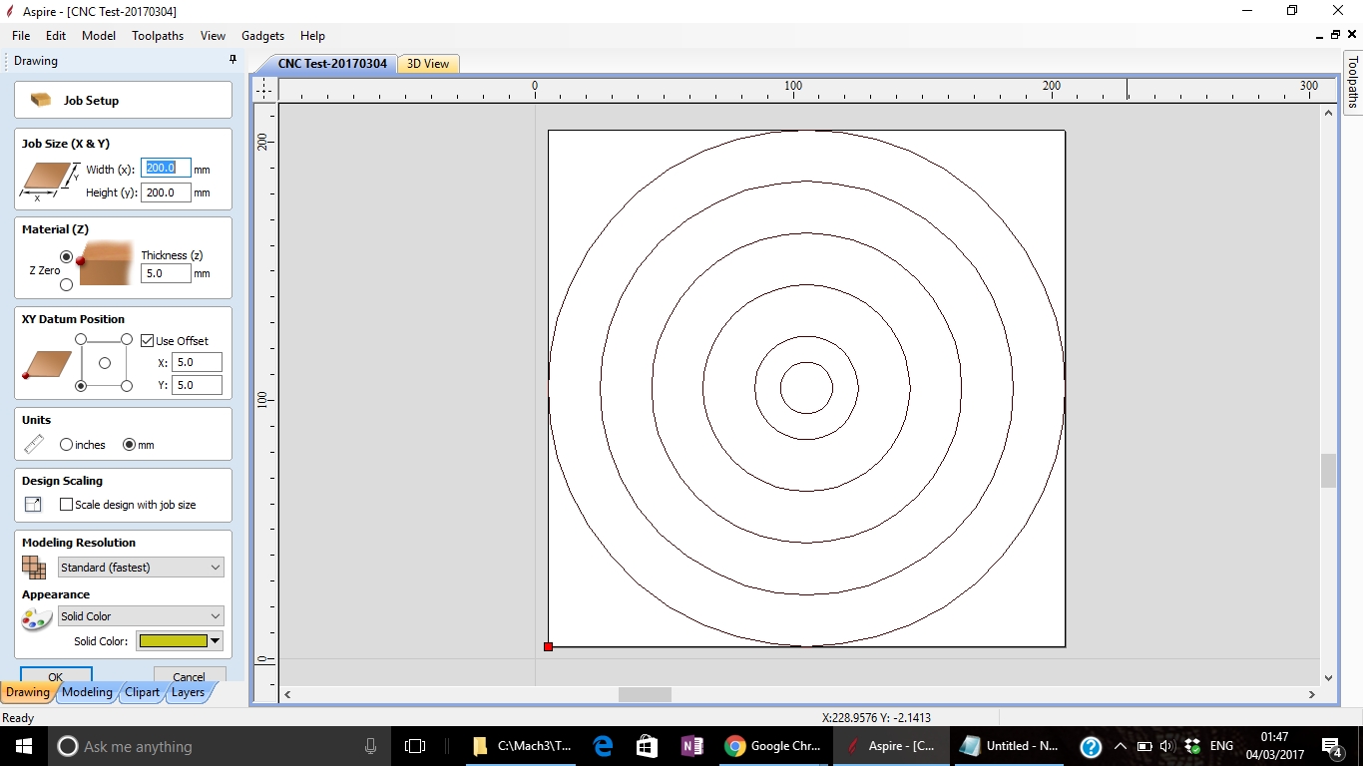The width and height of the screenshot is (1363, 766).
Task: Open OneNote from the taskbar
Action: (x=690, y=746)
